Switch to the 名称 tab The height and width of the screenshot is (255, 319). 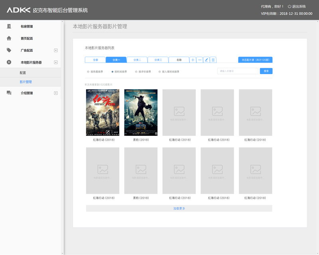coord(179,60)
